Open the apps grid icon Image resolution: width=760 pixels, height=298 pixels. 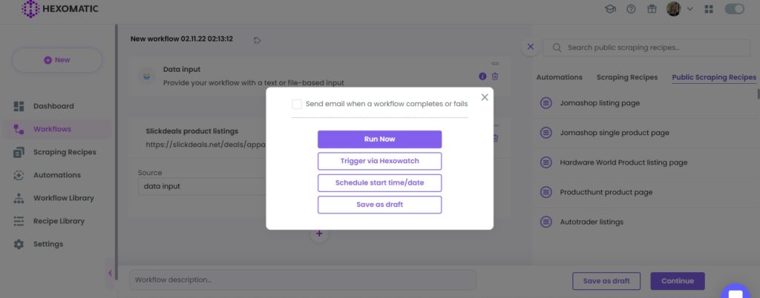tap(709, 9)
